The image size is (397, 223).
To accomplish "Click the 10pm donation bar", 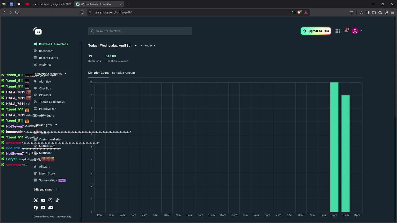I will pyautogui.click(x=346, y=154).
